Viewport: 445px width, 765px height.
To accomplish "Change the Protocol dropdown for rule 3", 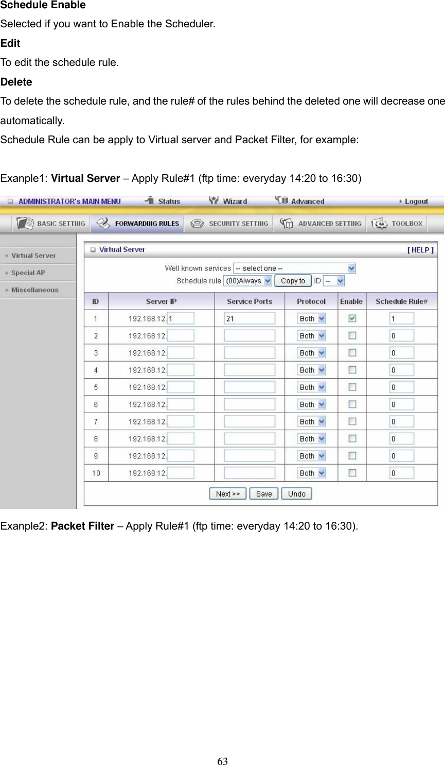I will pos(311,352).
